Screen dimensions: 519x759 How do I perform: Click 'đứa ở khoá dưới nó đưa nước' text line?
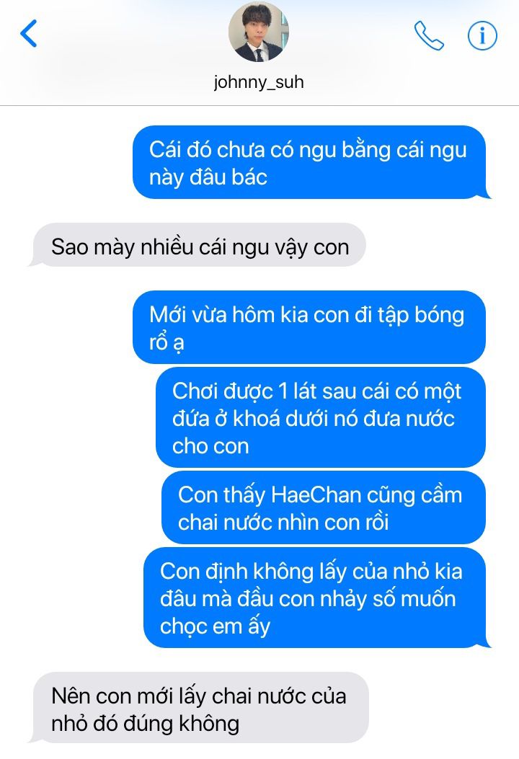point(314,418)
